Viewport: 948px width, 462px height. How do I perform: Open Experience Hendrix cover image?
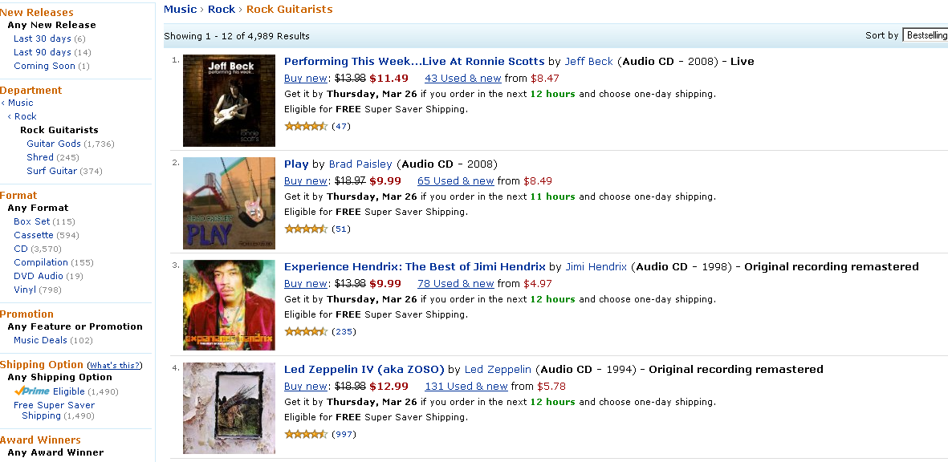[x=229, y=306]
